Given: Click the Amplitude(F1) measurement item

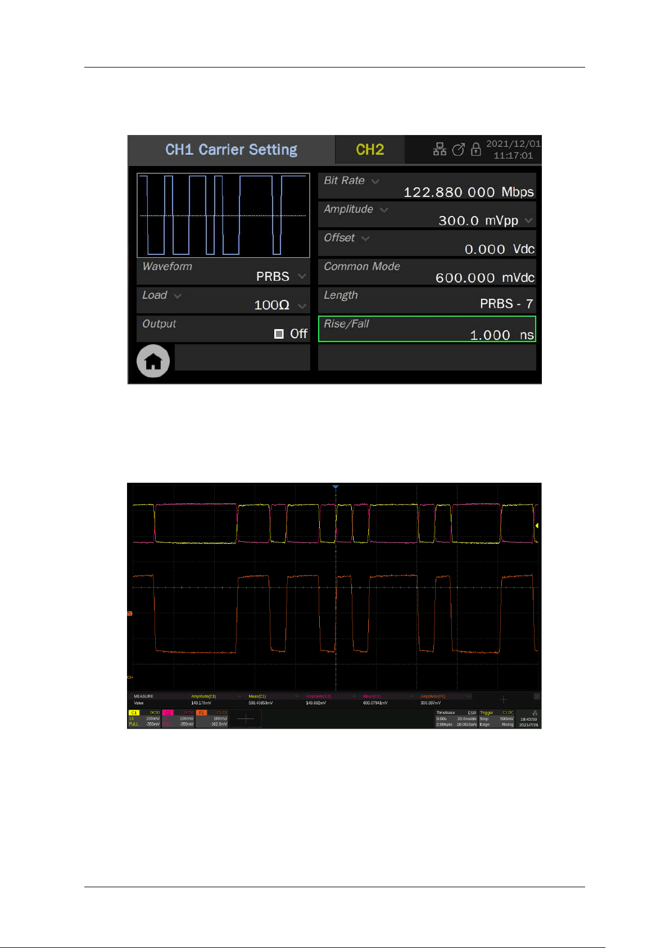Looking at the screenshot, I should coord(433,697).
